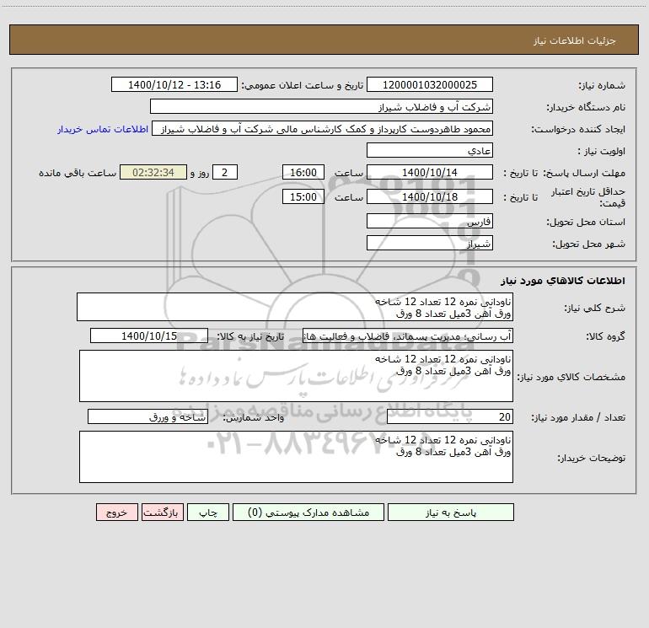Viewport: 649px width, 628px height.
Task: Click the 'روز و' label
Action: coord(200,173)
